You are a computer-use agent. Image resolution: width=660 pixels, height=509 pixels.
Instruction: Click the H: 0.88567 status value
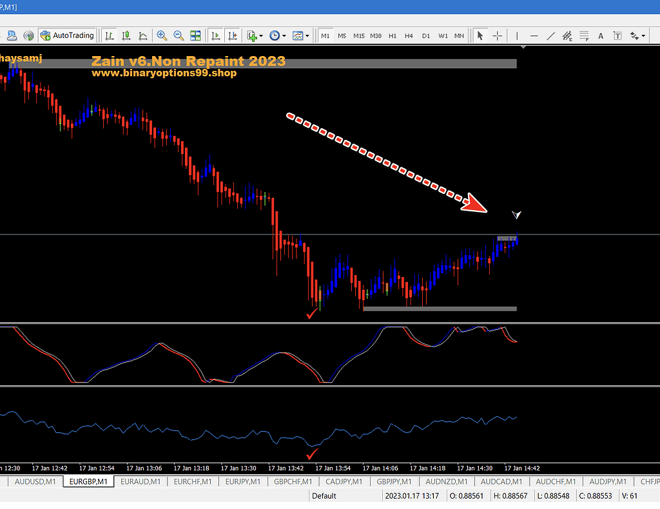pos(510,496)
